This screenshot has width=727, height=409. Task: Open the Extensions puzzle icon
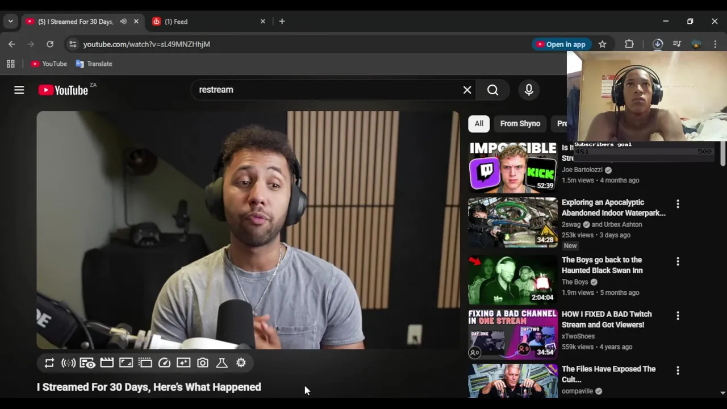point(629,44)
